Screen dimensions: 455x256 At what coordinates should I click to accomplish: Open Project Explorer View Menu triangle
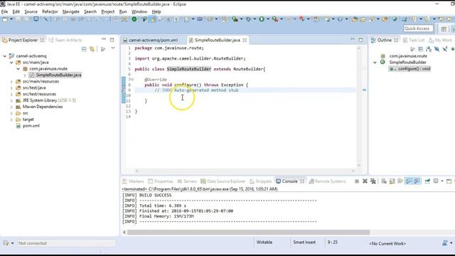point(113,48)
